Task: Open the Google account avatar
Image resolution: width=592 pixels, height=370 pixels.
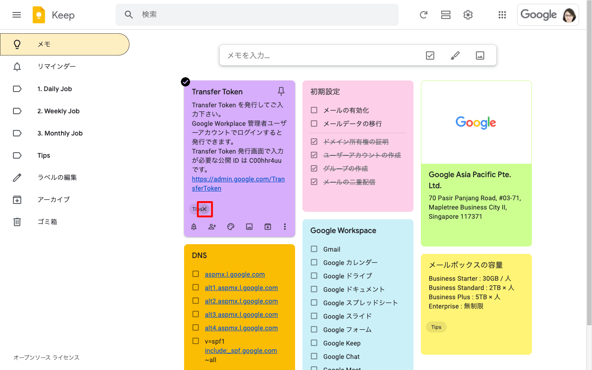Action: tap(569, 15)
